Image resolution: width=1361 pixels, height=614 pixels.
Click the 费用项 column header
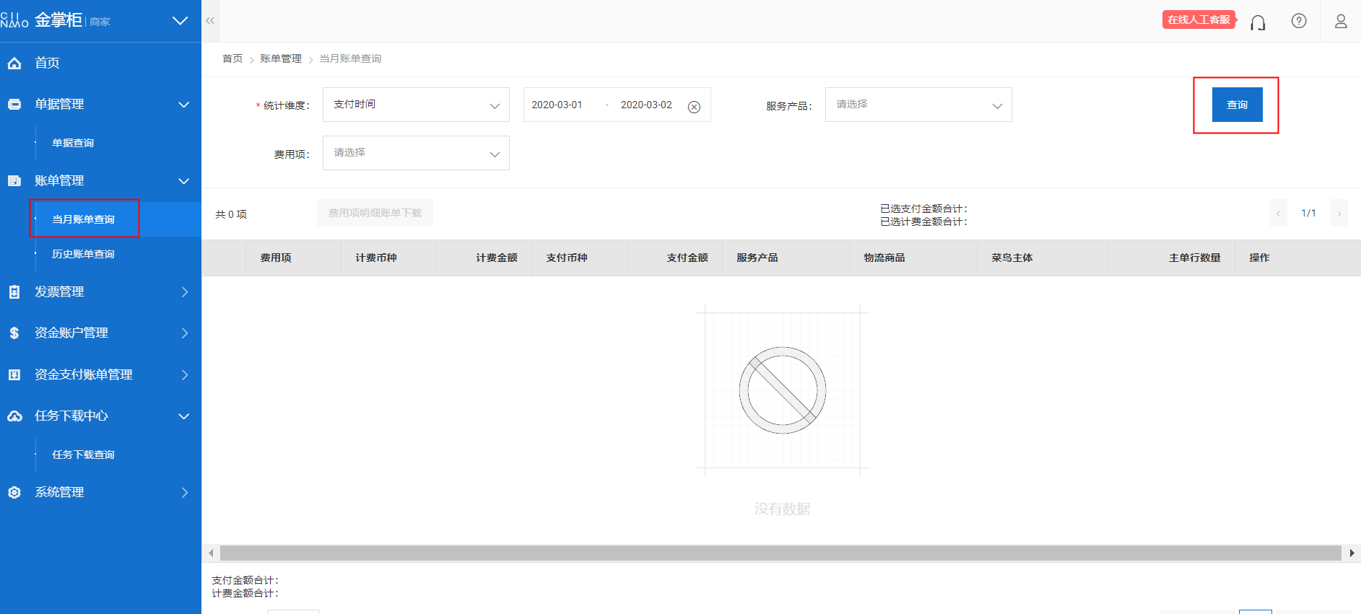point(276,258)
